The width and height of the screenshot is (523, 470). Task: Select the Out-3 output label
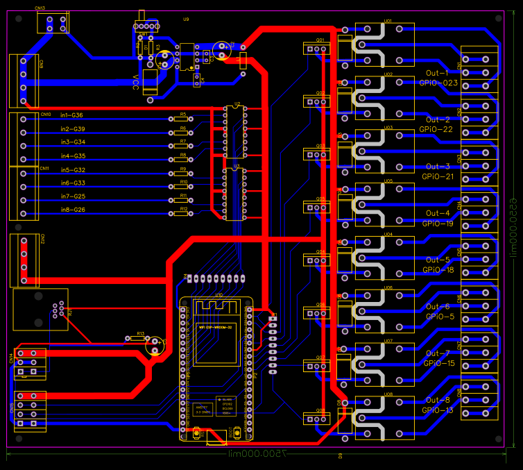click(x=438, y=166)
